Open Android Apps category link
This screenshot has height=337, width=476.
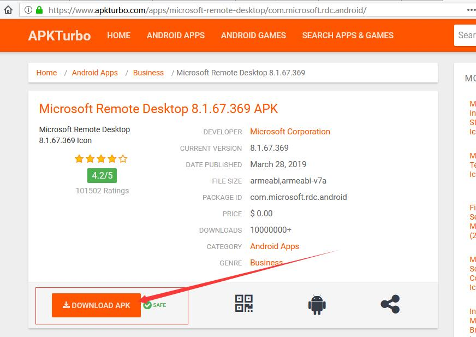[275, 246]
